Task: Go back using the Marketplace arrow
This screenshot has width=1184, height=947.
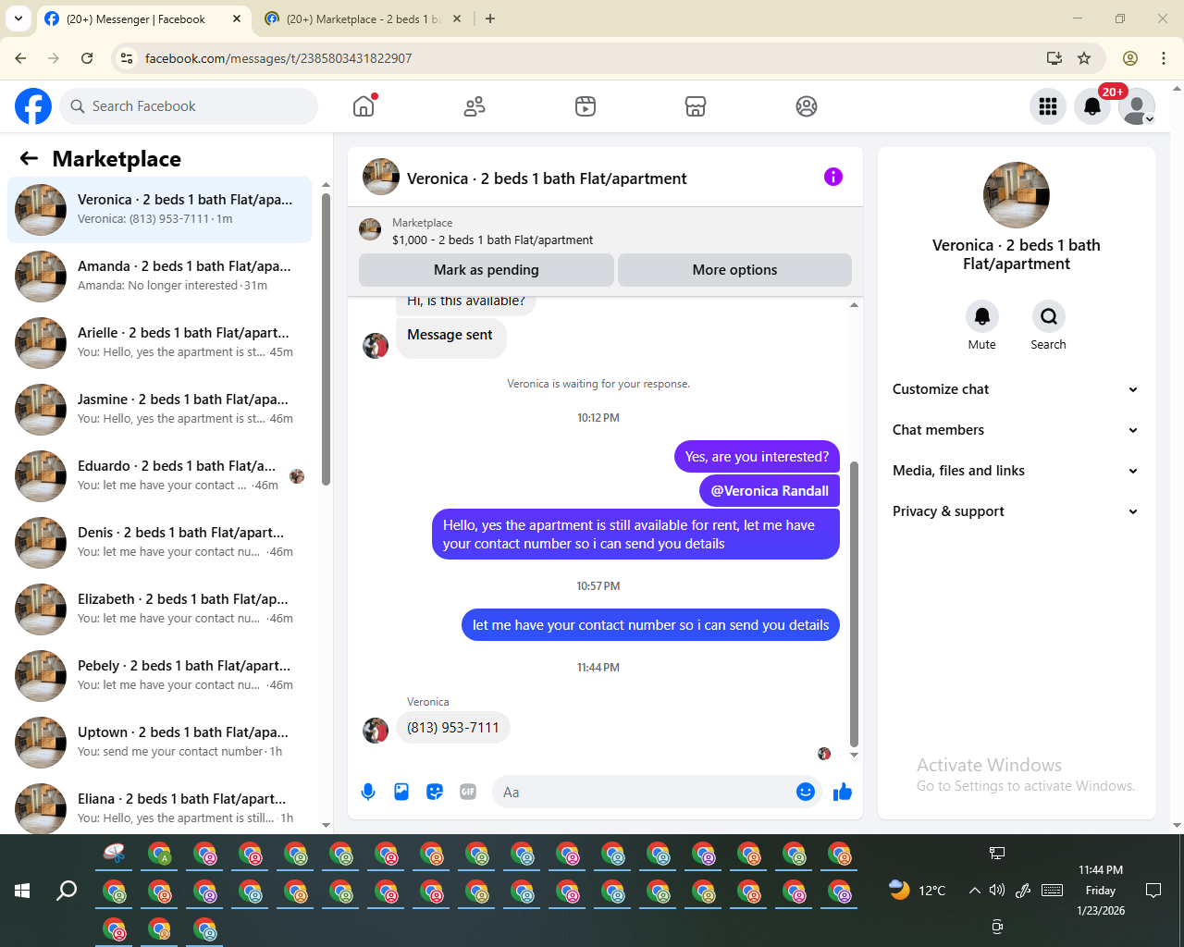Action: point(29,158)
